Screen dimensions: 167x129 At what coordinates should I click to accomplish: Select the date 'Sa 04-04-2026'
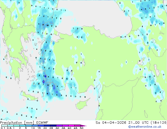111,123
